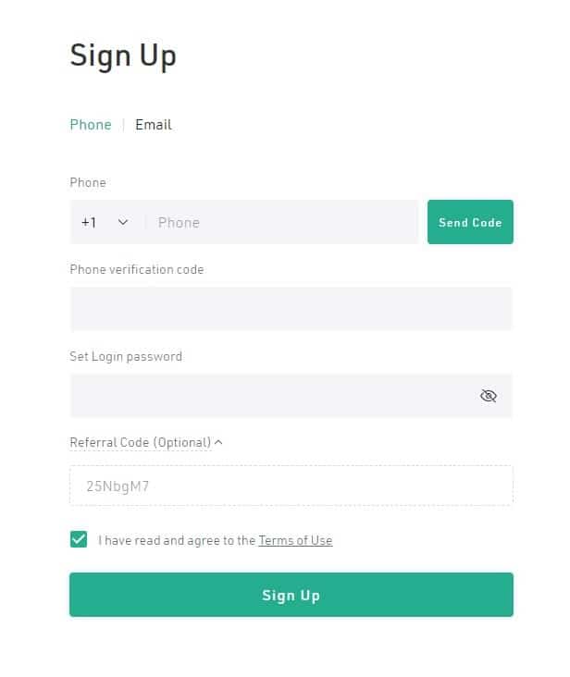This screenshot has width=570, height=677.
Task: Click the green Sign Up button
Action: coord(291,595)
